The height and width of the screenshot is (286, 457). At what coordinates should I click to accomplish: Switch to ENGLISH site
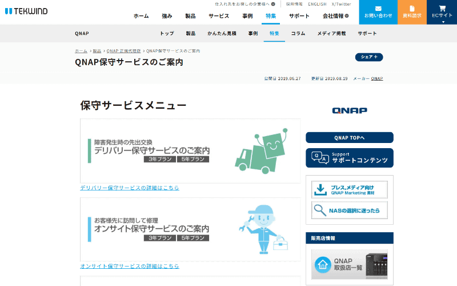[317, 4]
